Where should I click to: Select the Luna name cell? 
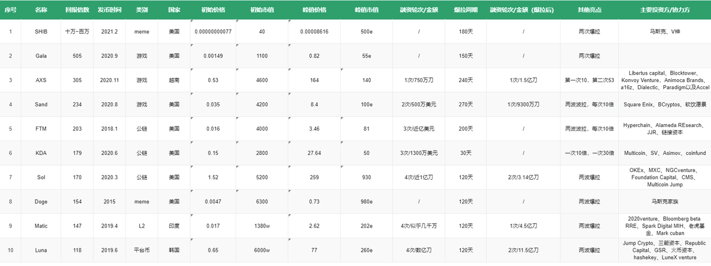tap(40, 249)
